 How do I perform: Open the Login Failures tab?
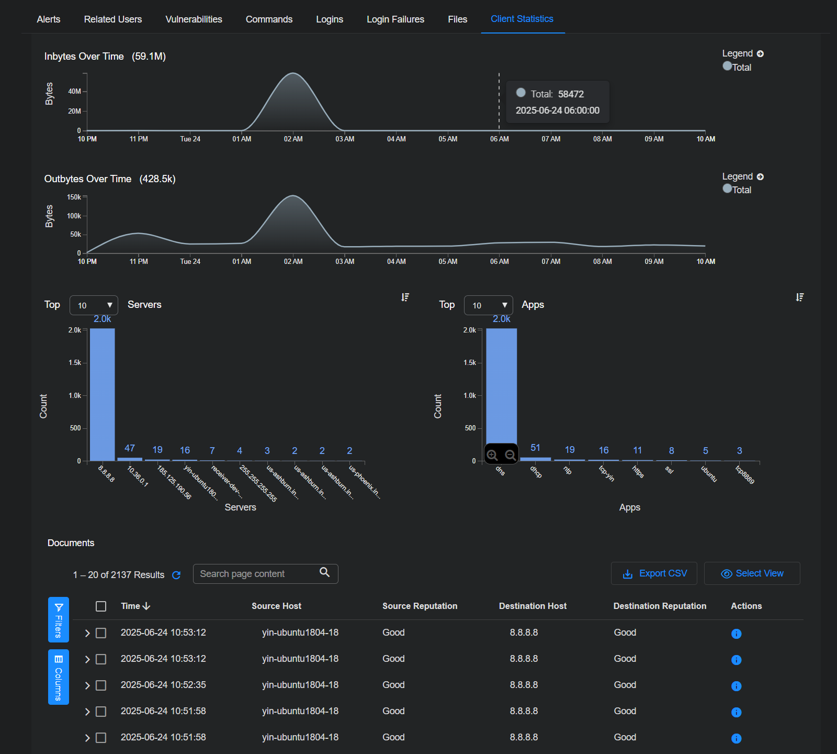click(395, 19)
